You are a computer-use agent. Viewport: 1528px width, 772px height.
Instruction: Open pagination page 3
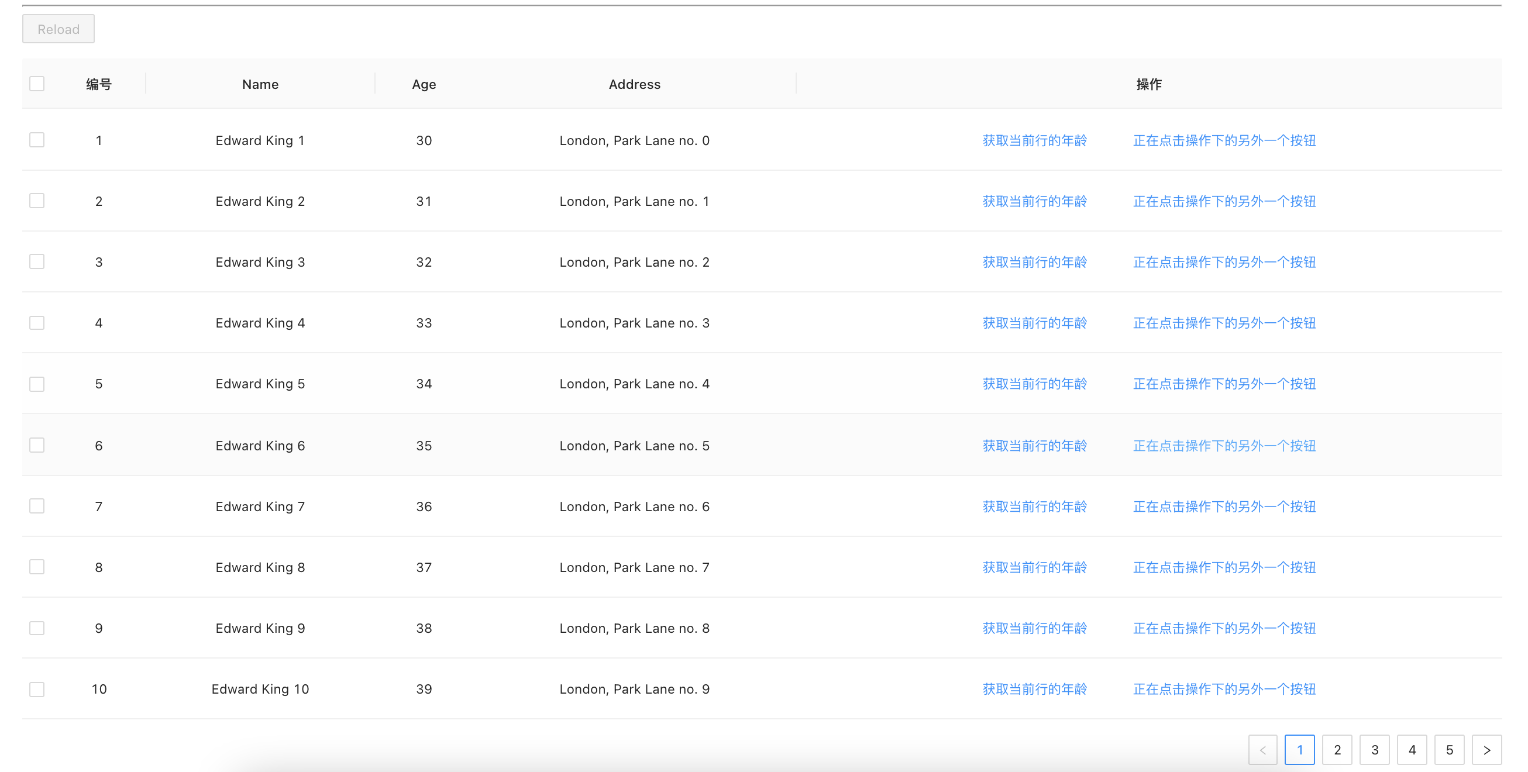point(1374,750)
